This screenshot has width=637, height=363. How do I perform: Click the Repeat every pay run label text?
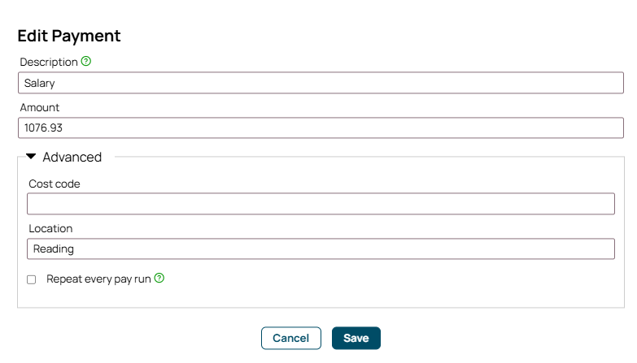click(x=98, y=279)
